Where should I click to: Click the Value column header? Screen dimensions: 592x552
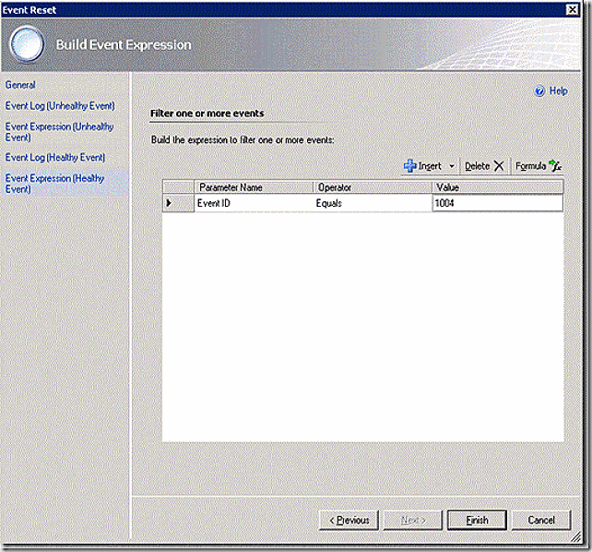498,187
